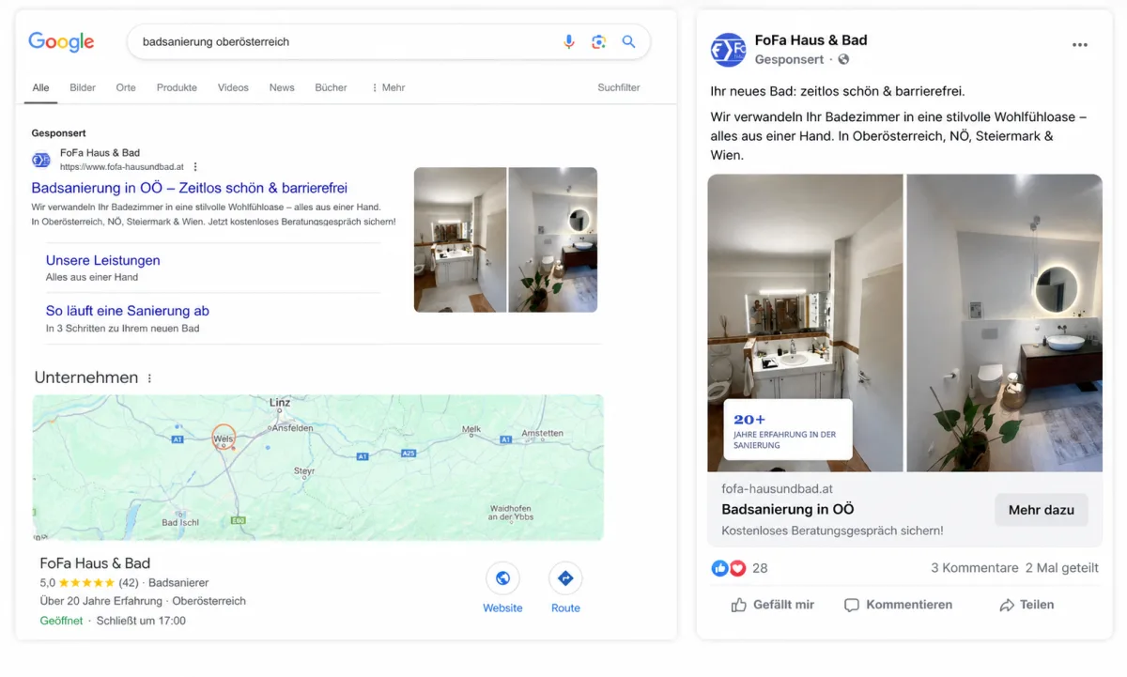Click the https://www.fofa-hausundbad.at URL
This screenshot has width=1127, height=677.
click(x=122, y=167)
